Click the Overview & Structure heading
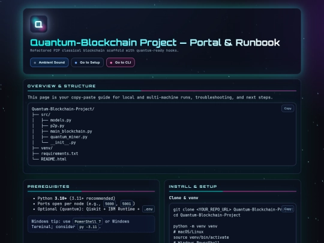This screenshot has height=243, width=324. 62,86
